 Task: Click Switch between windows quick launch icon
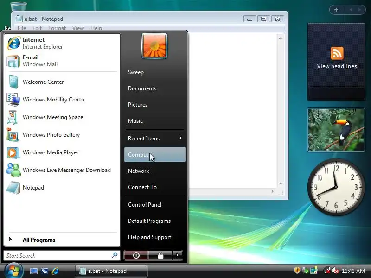(45, 271)
